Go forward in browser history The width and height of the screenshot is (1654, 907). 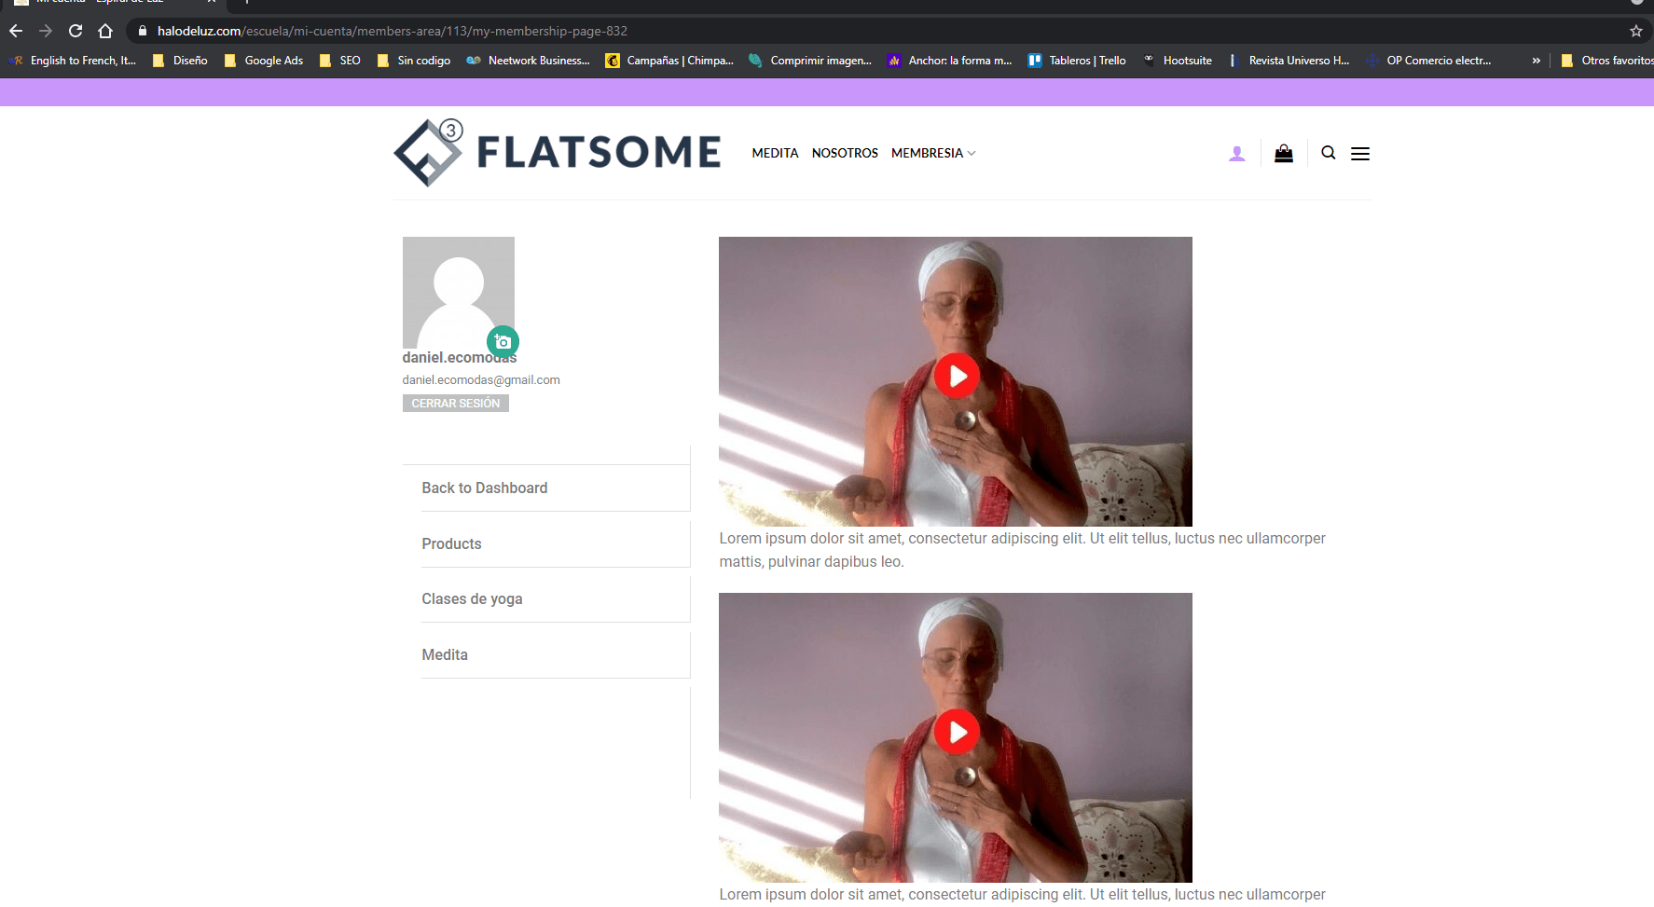[x=46, y=31]
